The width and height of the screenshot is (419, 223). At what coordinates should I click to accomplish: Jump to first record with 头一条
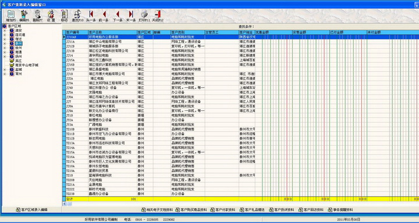91,16
